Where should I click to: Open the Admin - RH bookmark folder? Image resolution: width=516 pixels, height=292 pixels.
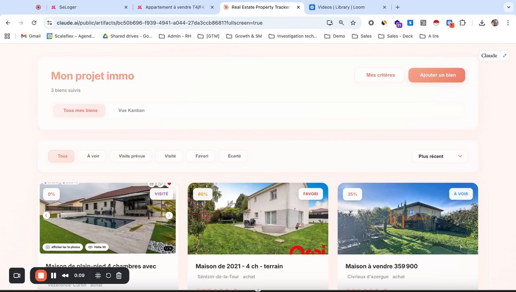175,36
